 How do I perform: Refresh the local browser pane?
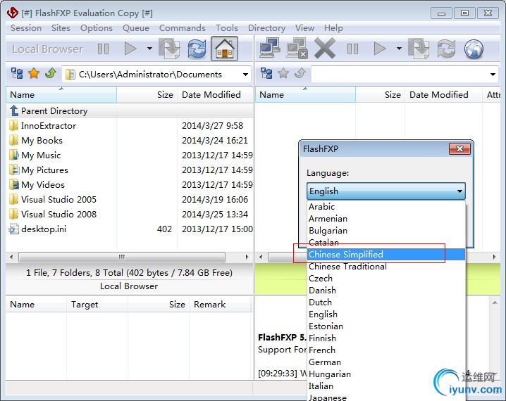pos(197,49)
